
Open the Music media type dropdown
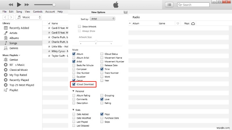pyautogui.click(x=28, y=17)
